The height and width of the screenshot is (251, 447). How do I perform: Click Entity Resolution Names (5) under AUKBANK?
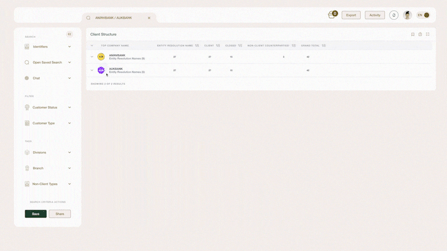[127, 72]
